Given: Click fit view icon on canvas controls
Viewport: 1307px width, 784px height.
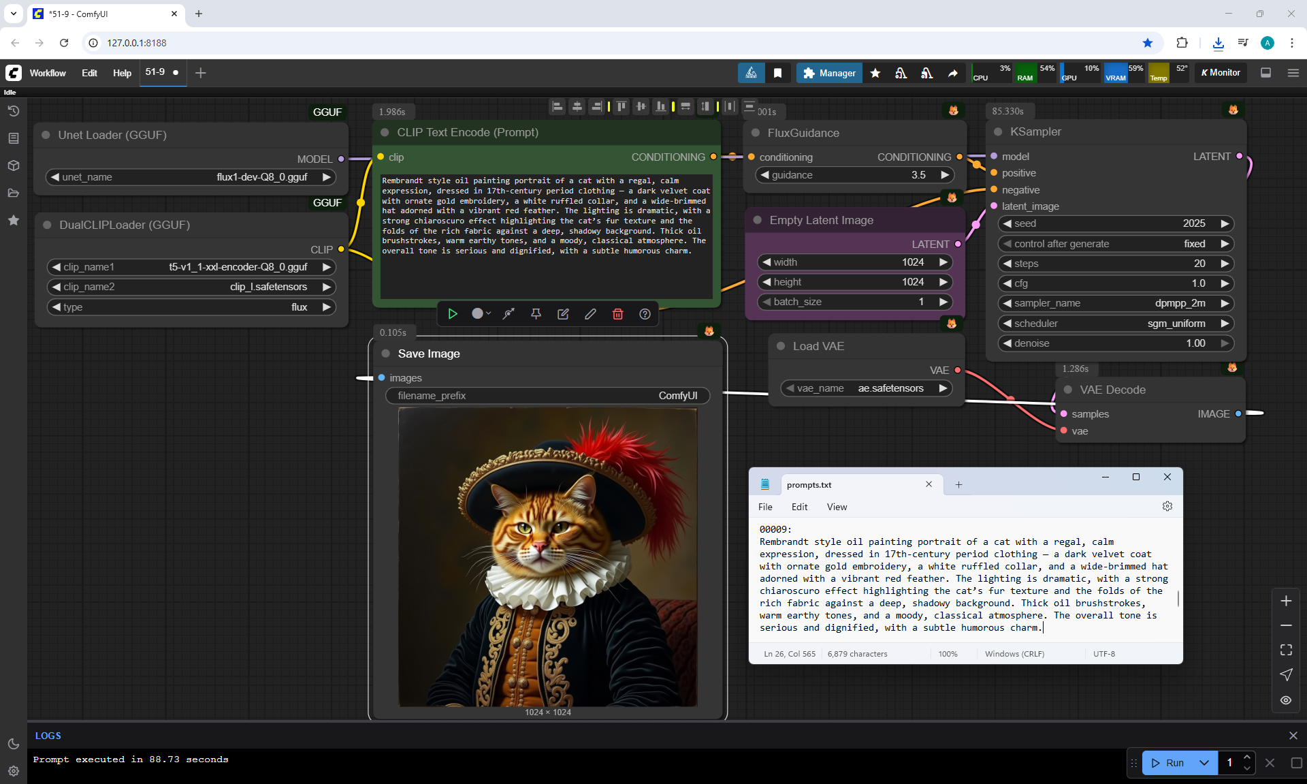Looking at the screenshot, I should 1285,650.
